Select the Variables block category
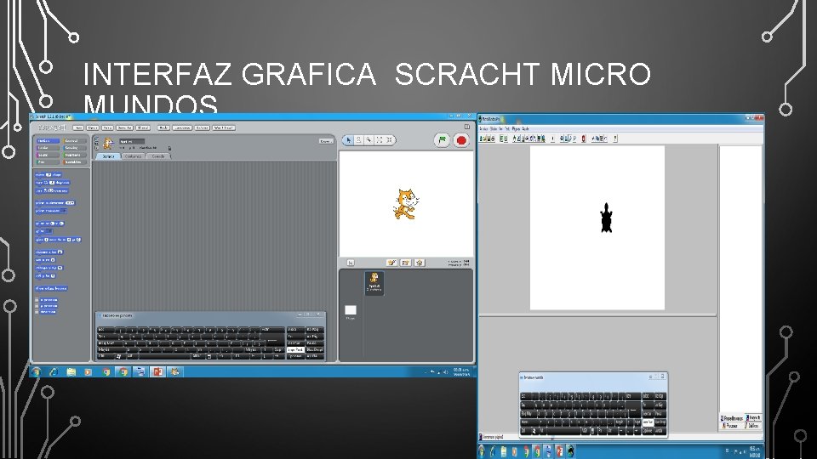This screenshot has width=817, height=459. [x=74, y=161]
